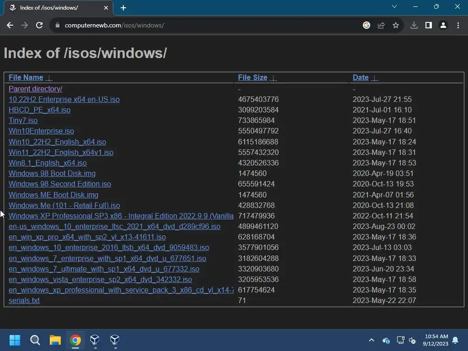Open the second VirtualBox cube taskbar icon
This screenshot has width=468, height=351.
pos(115,340)
